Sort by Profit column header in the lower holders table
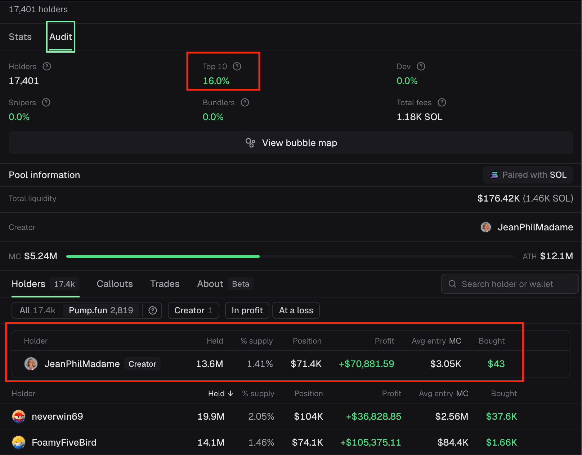Screen dimensions: 582x455 (391, 393)
